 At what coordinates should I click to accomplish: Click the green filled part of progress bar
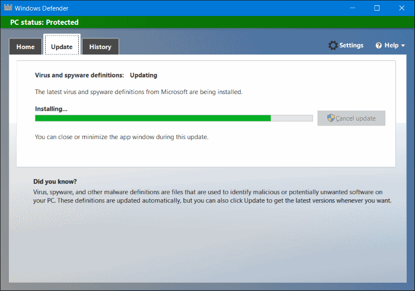pos(153,118)
